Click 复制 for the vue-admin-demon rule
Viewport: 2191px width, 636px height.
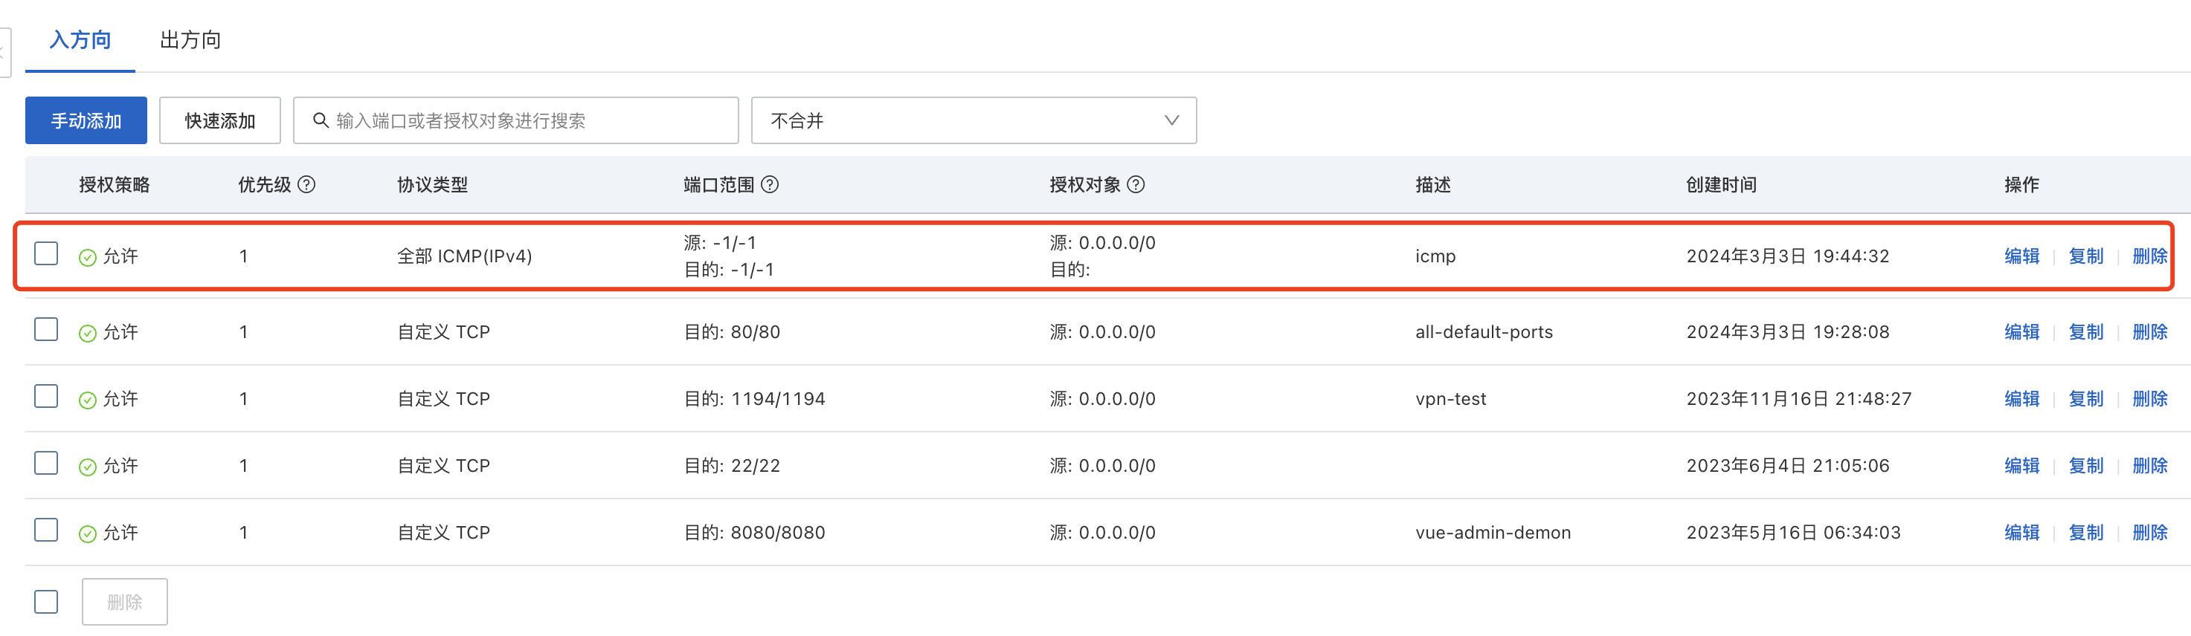pos(2085,532)
